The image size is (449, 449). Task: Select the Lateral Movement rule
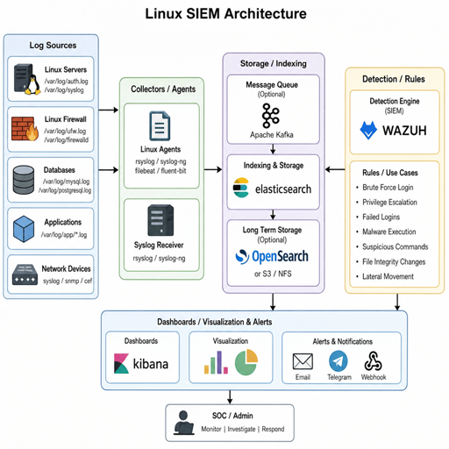388,276
